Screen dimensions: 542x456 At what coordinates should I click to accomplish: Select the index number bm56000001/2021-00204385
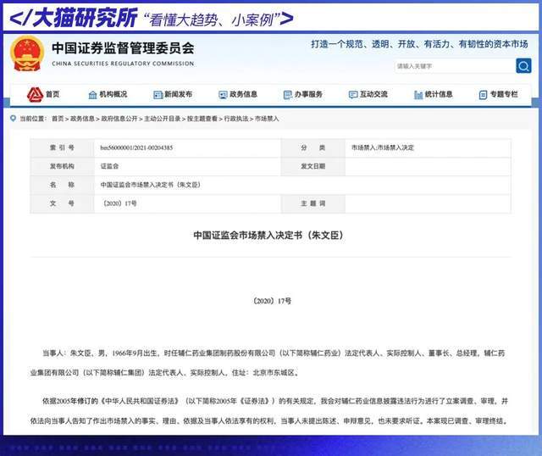pyautogui.click(x=136, y=147)
